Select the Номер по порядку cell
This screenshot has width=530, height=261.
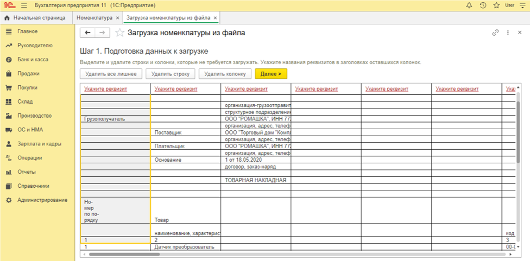115,211
